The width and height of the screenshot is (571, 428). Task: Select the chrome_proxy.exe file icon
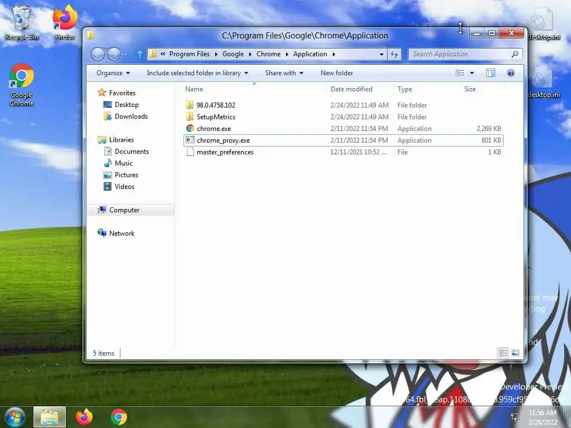pos(190,140)
